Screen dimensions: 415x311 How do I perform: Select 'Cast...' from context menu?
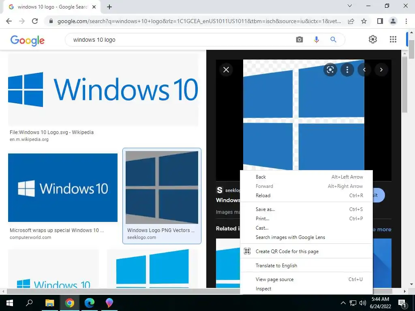[306, 228]
